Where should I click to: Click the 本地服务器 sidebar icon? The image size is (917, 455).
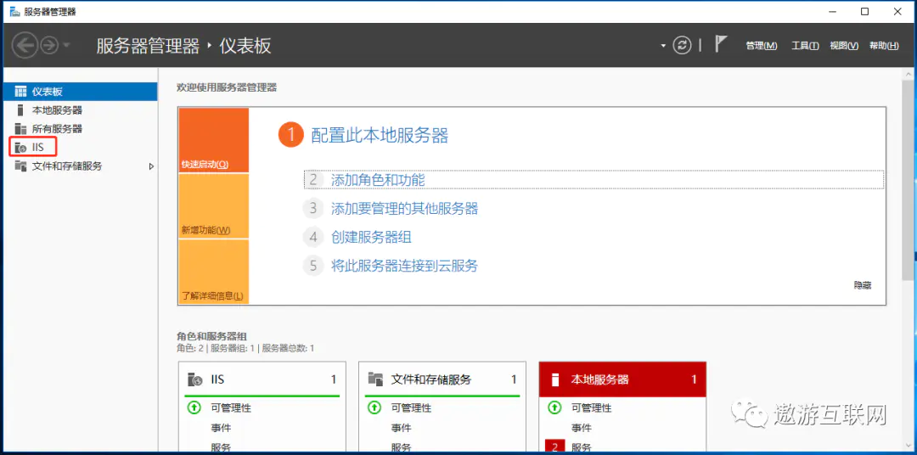20,110
